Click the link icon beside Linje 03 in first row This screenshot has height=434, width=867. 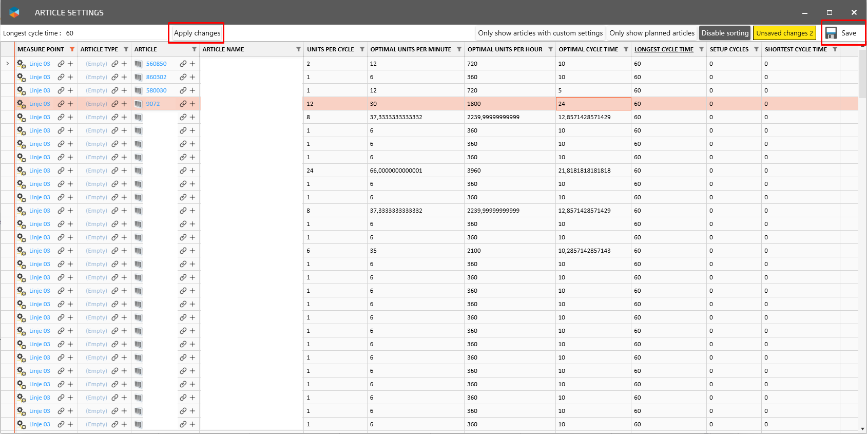coord(61,64)
